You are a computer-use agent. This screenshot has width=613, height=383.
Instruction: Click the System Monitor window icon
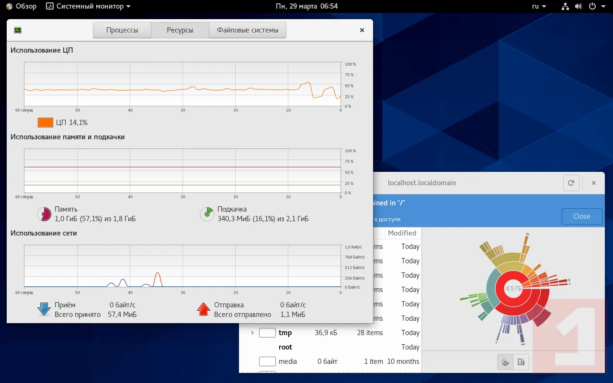pos(18,30)
